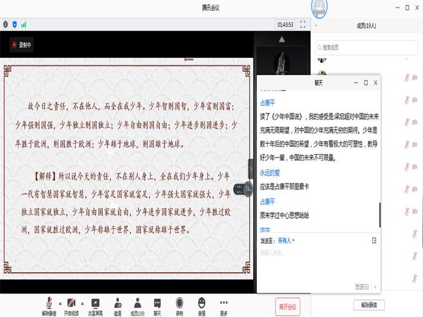The height and width of the screenshot is (317, 423).
Task: Toggle fullscreen mode icon near timer
Action: click(x=303, y=25)
